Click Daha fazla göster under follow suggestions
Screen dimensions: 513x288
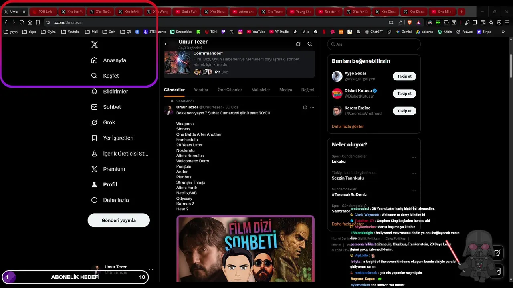(347, 126)
